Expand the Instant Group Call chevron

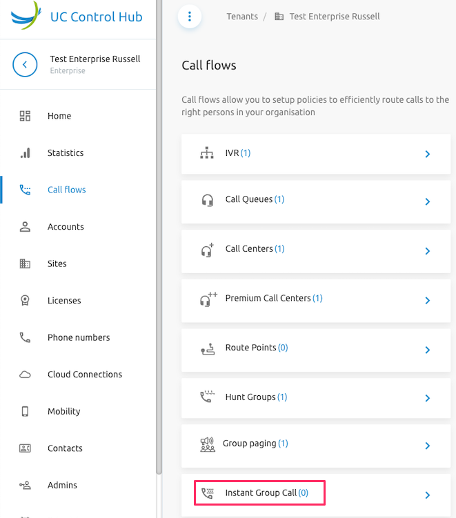pos(428,495)
